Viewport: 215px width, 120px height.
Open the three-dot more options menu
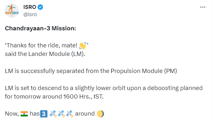[203, 7]
